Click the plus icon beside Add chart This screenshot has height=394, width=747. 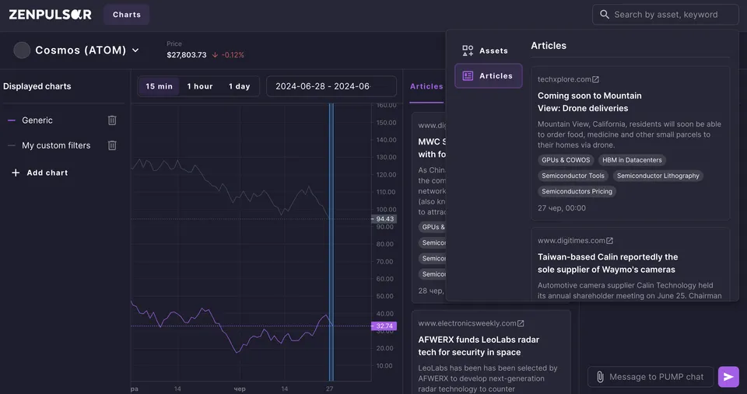[16, 173]
